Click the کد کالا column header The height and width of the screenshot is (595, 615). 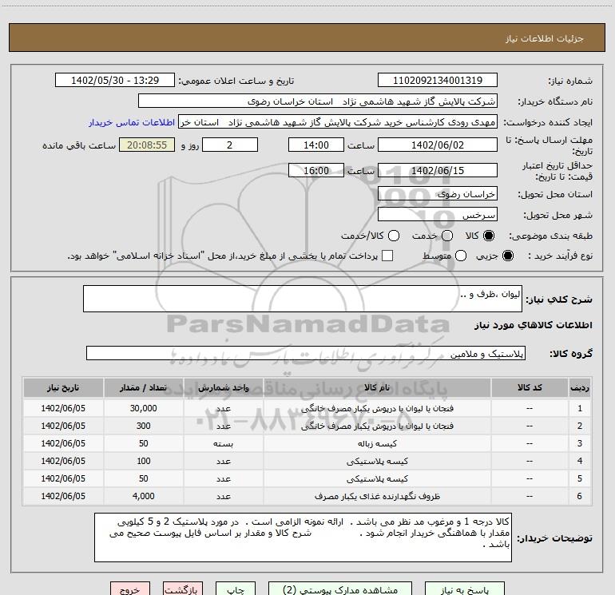point(530,387)
